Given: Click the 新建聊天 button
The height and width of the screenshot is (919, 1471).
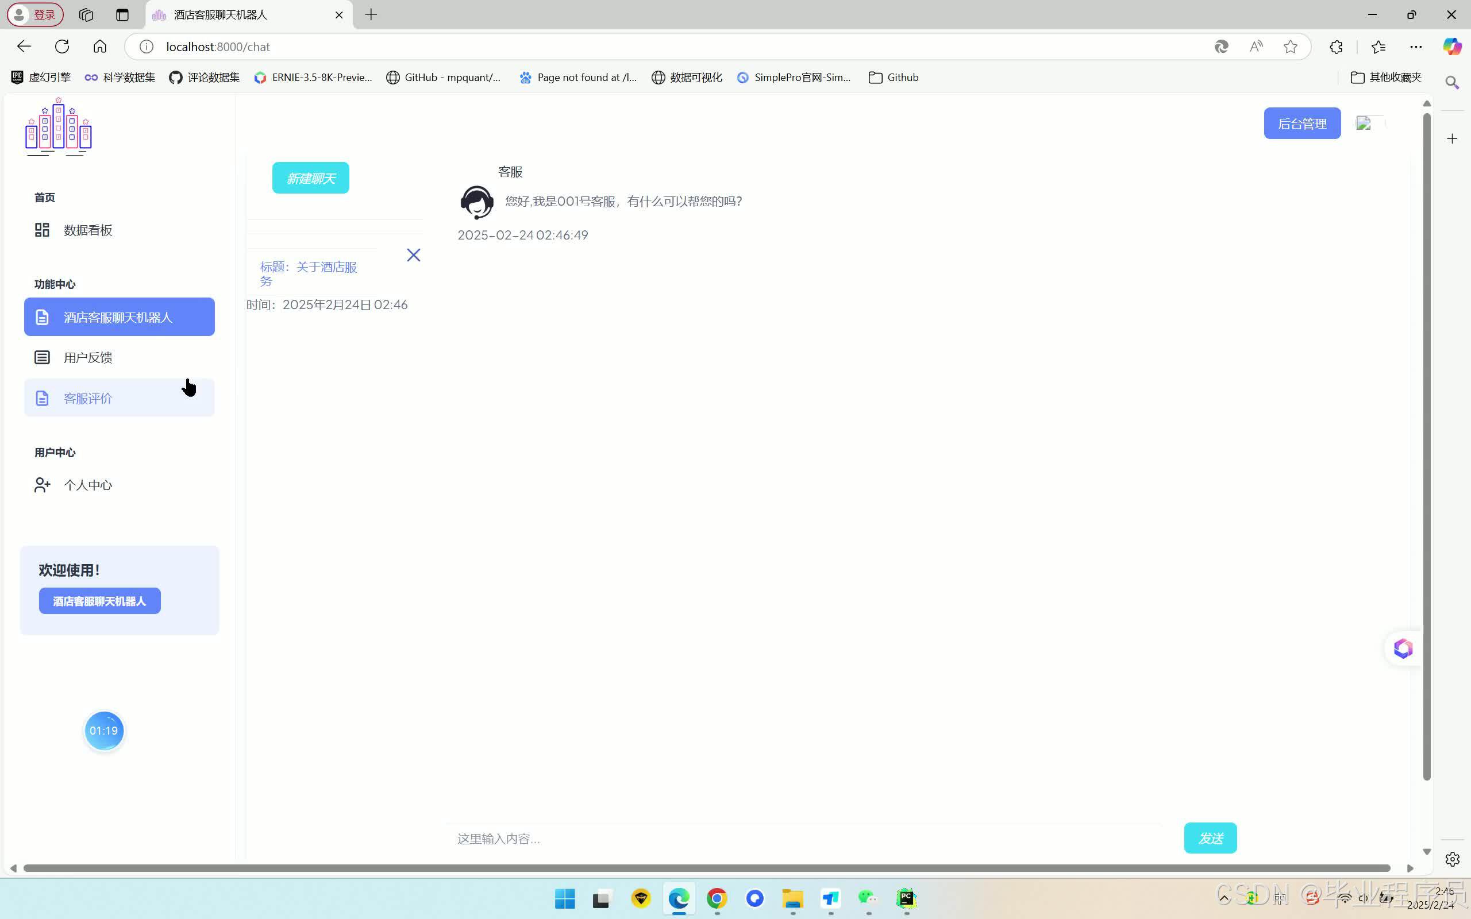Looking at the screenshot, I should [x=311, y=178].
